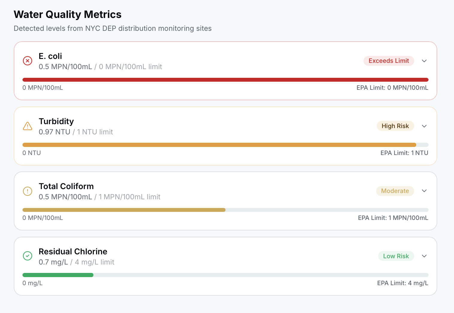Click the Total Coliform heading text
The image size is (454, 313).
point(66,186)
